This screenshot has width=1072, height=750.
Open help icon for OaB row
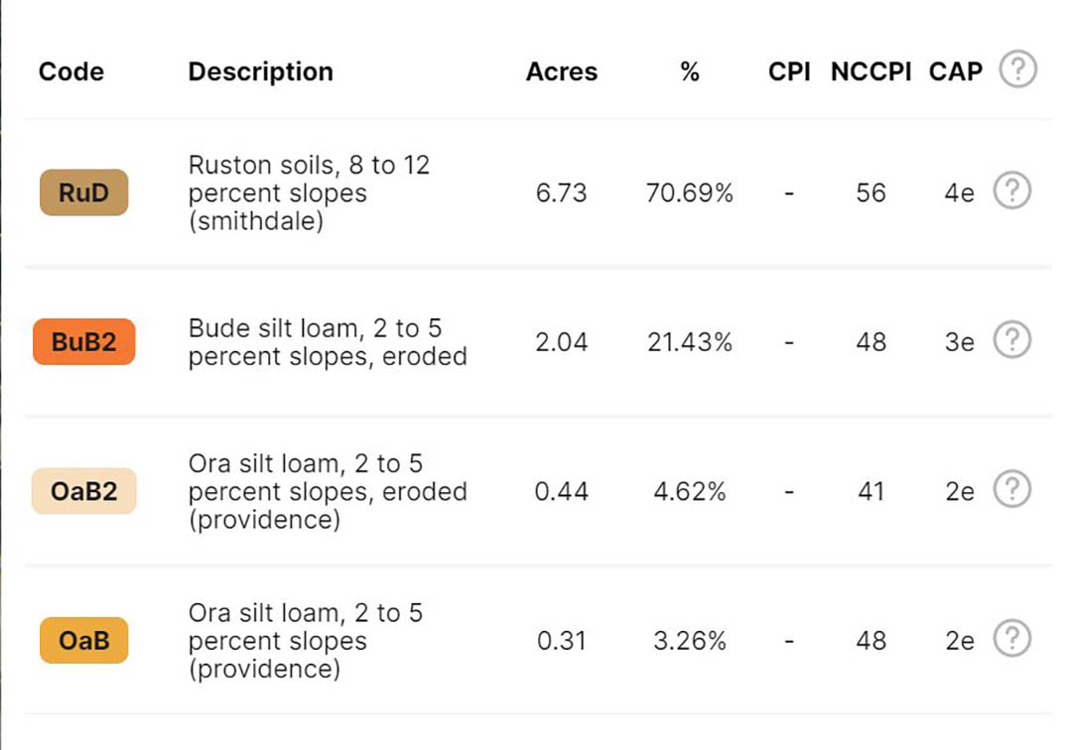pos(1011,638)
